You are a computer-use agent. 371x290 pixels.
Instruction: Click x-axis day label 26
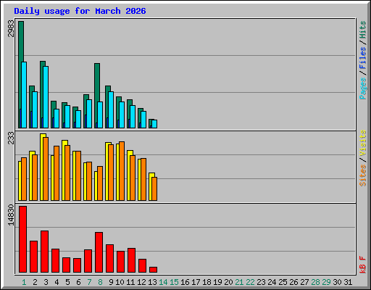point(293,282)
